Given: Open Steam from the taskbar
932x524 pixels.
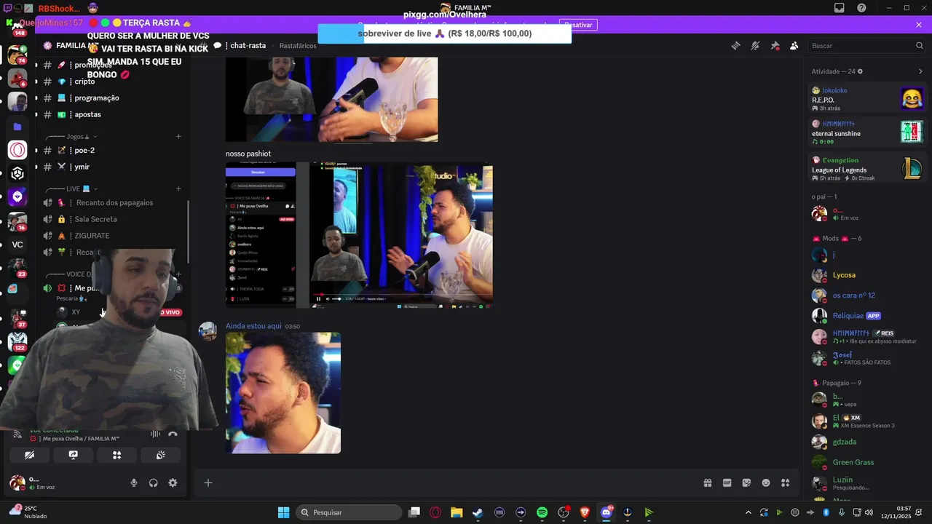Looking at the screenshot, I should [478, 512].
